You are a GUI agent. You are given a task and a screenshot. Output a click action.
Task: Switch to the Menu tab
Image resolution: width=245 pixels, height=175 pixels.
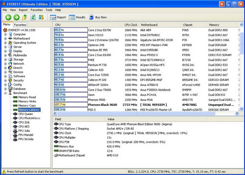tap(7, 25)
